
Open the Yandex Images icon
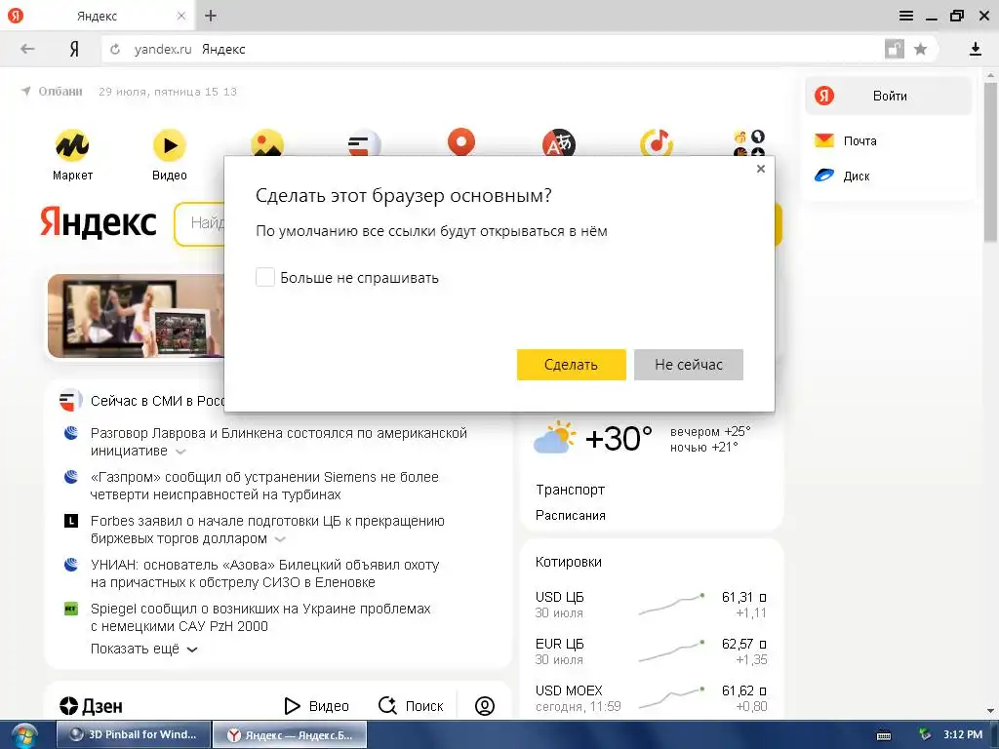click(x=267, y=142)
